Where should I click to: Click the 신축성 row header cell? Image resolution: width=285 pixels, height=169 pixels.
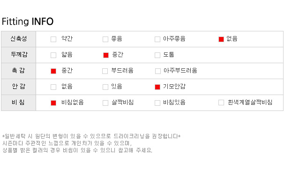(x=19, y=39)
